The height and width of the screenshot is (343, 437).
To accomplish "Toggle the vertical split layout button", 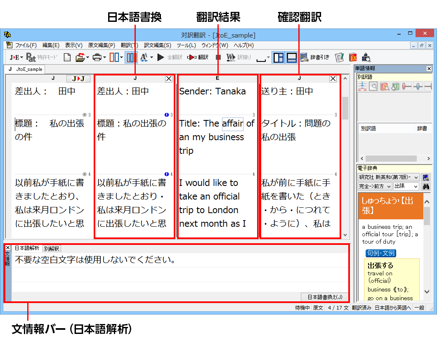I will [279, 57].
